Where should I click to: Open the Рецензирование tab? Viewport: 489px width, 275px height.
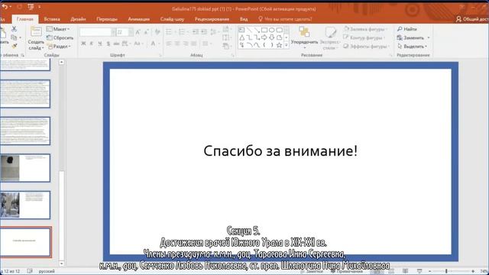212,19
